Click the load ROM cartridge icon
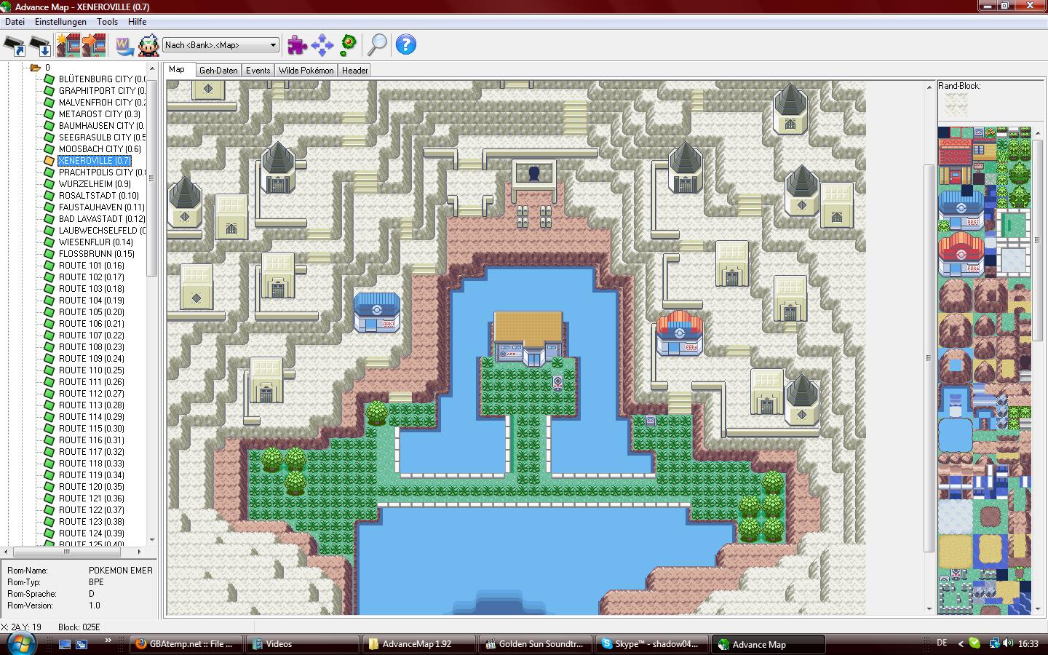1048x655 pixels. coord(15,45)
